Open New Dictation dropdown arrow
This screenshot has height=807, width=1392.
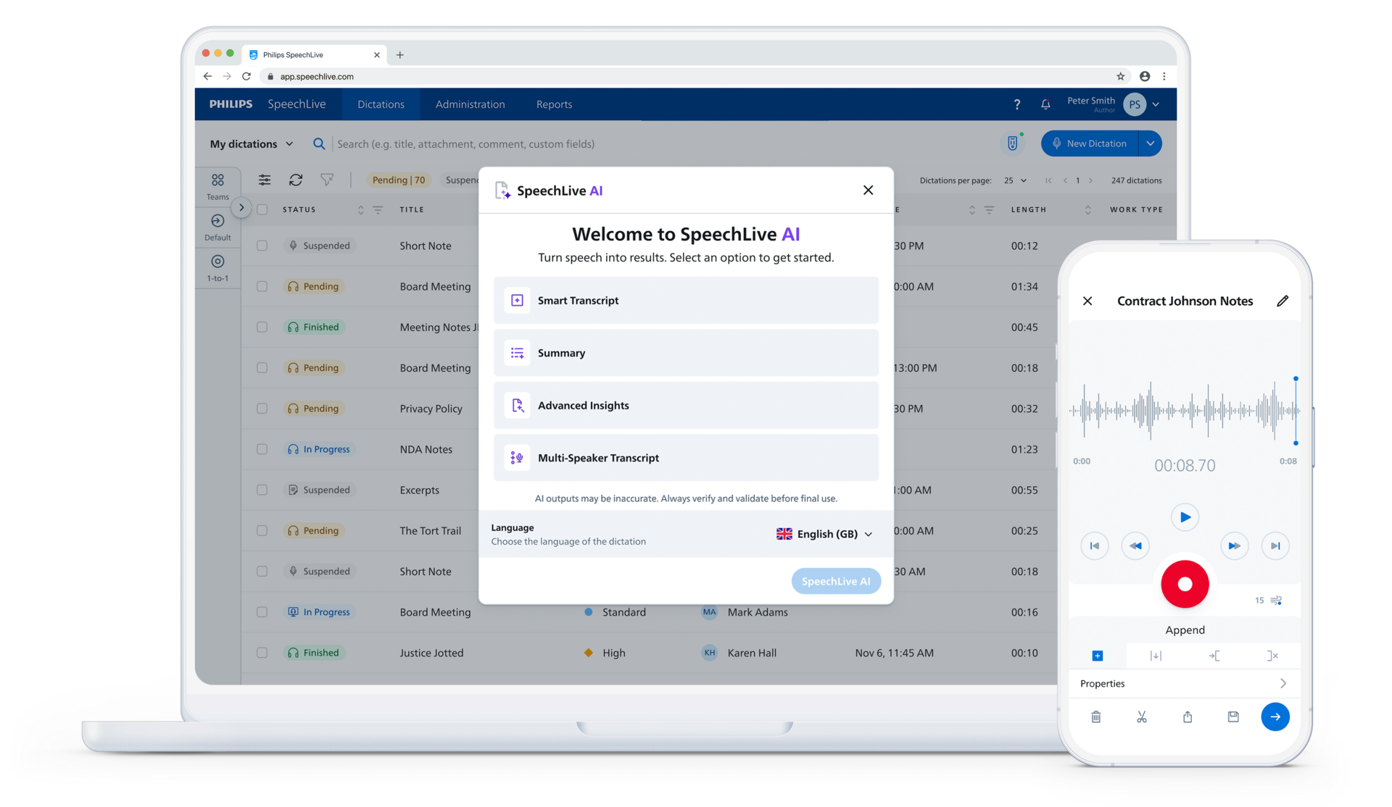pos(1151,143)
